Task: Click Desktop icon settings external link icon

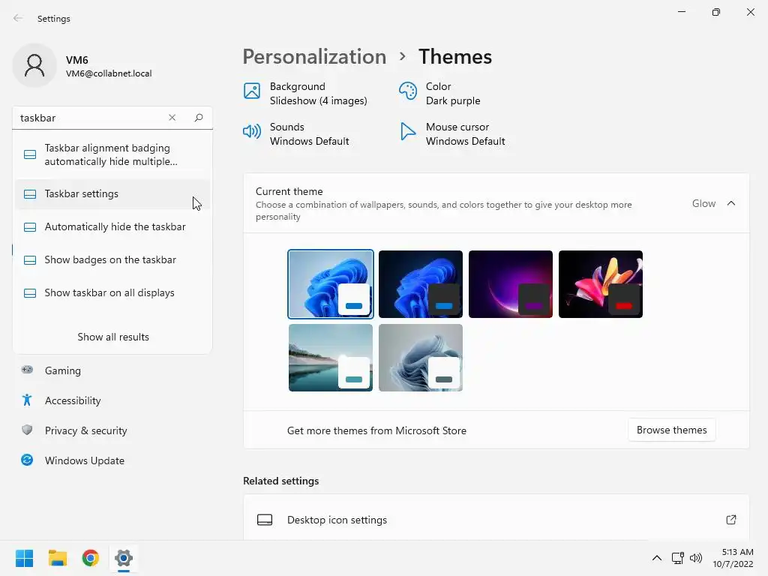Action: point(730,520)
